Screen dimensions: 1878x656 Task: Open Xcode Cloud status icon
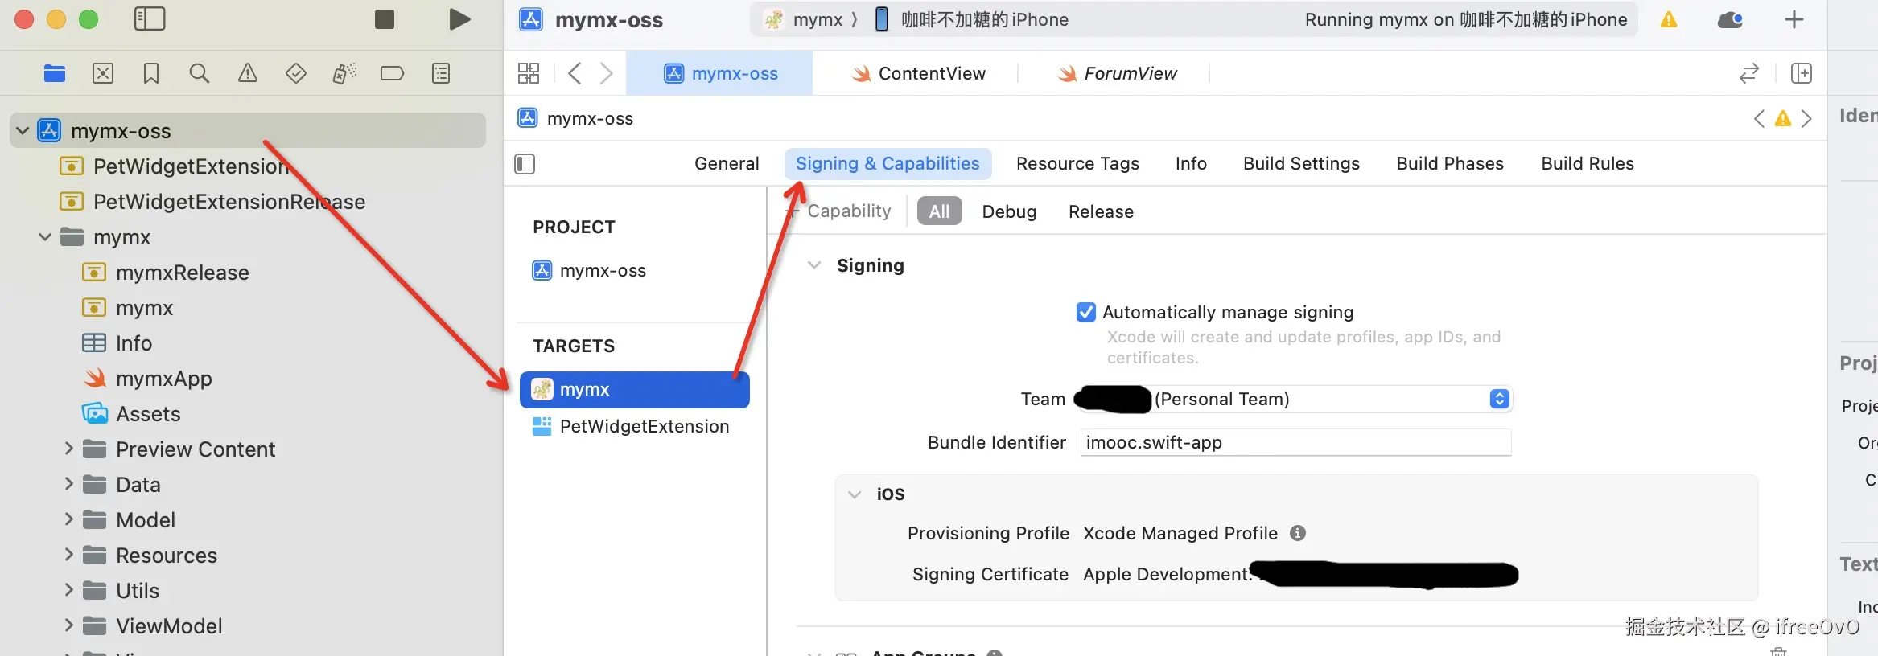[1731, 20]
